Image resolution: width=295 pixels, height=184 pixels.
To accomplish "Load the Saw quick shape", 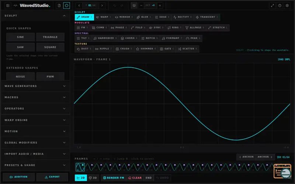I will [20, 47].
